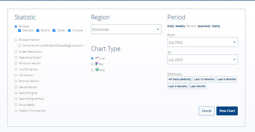Apply the Last 12 Months shortcut
Viewport: 255px width, 132px height.
[204, 79]
